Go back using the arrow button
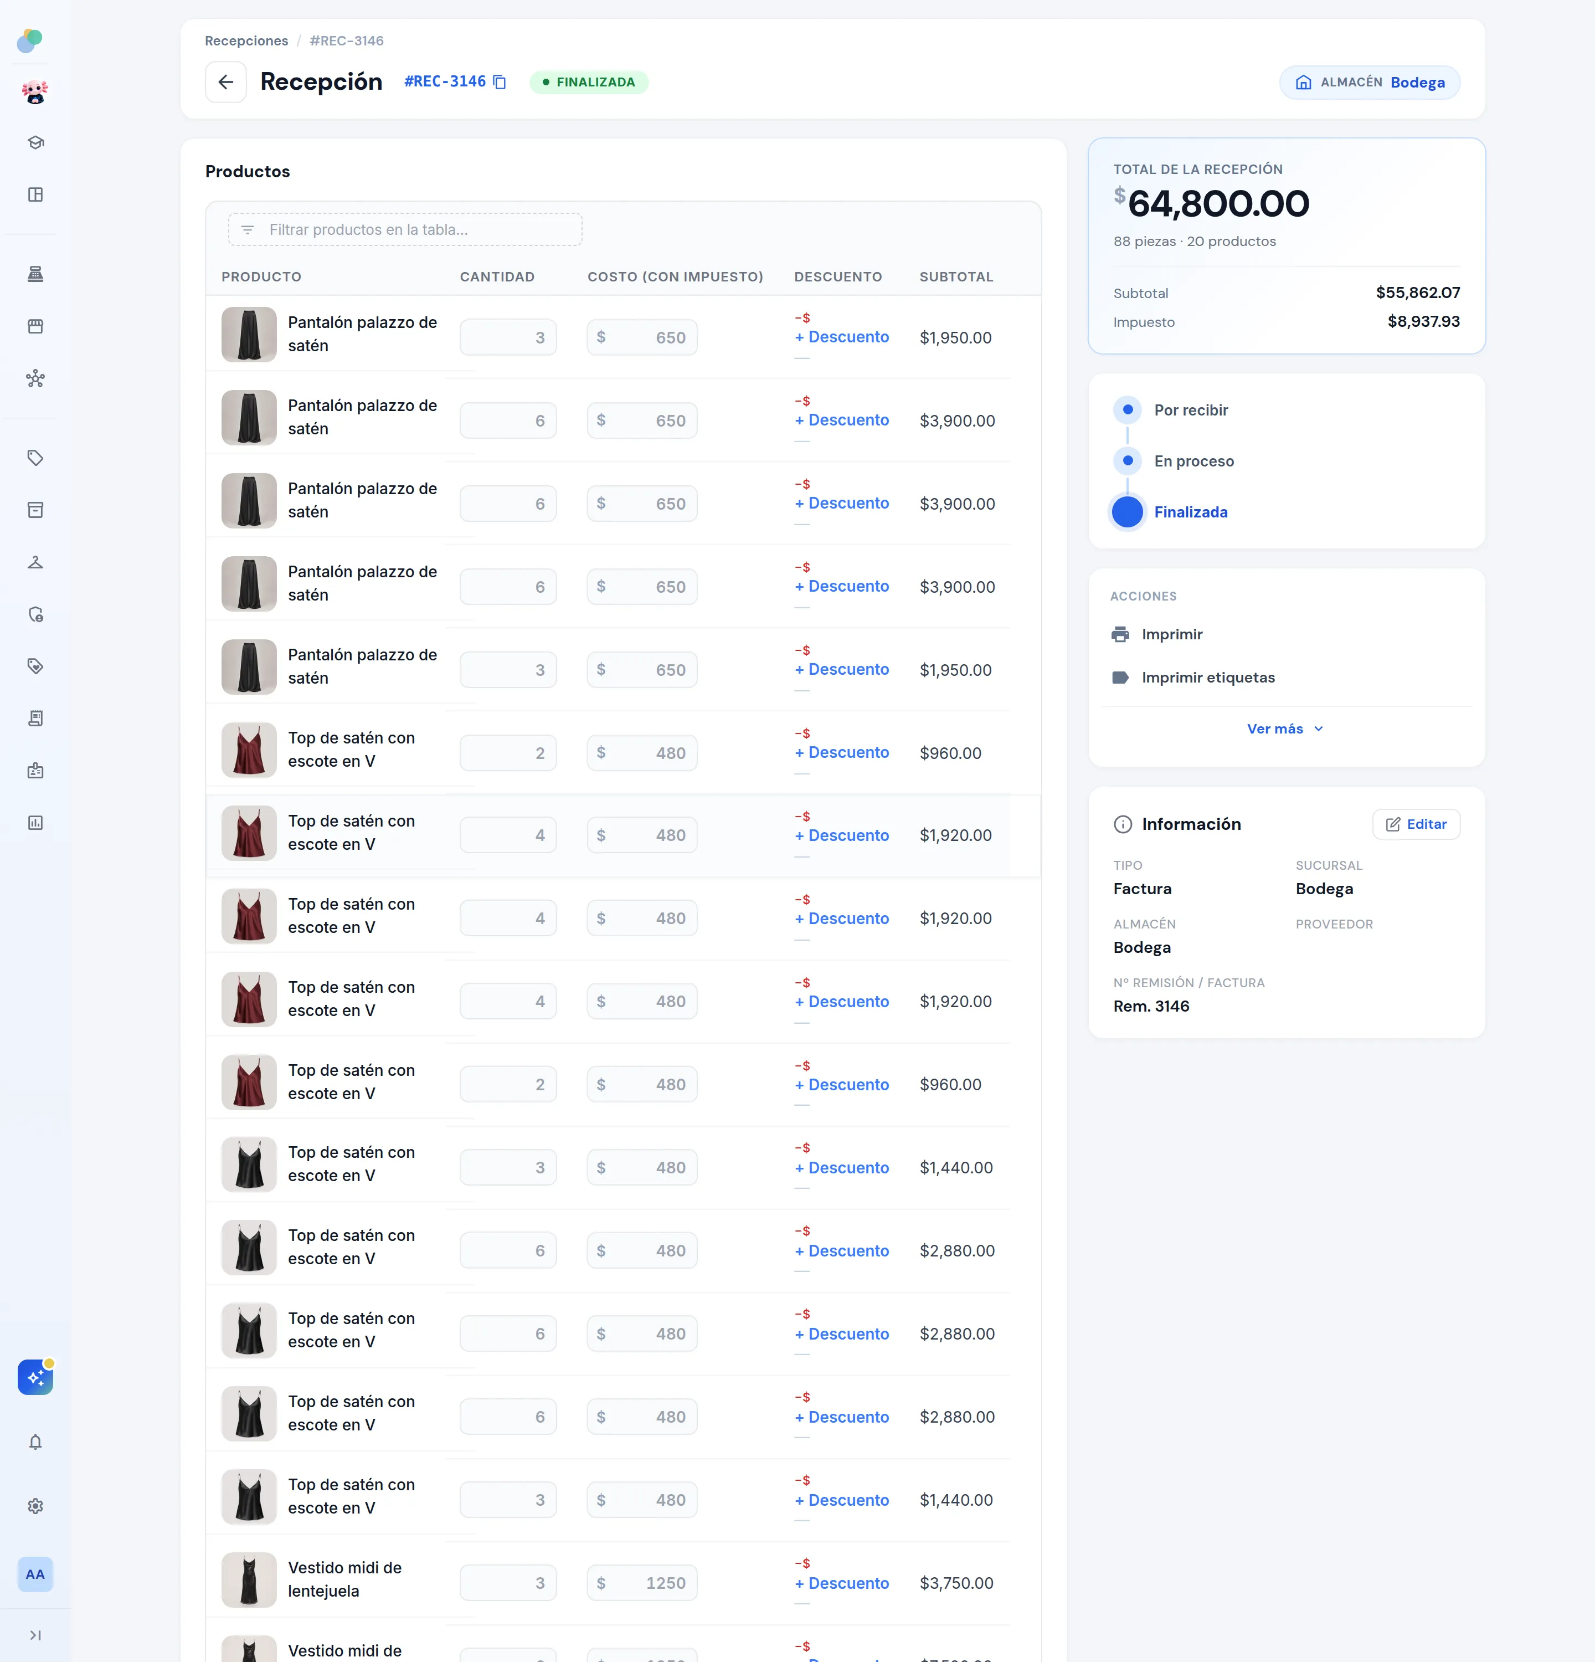 225,81
